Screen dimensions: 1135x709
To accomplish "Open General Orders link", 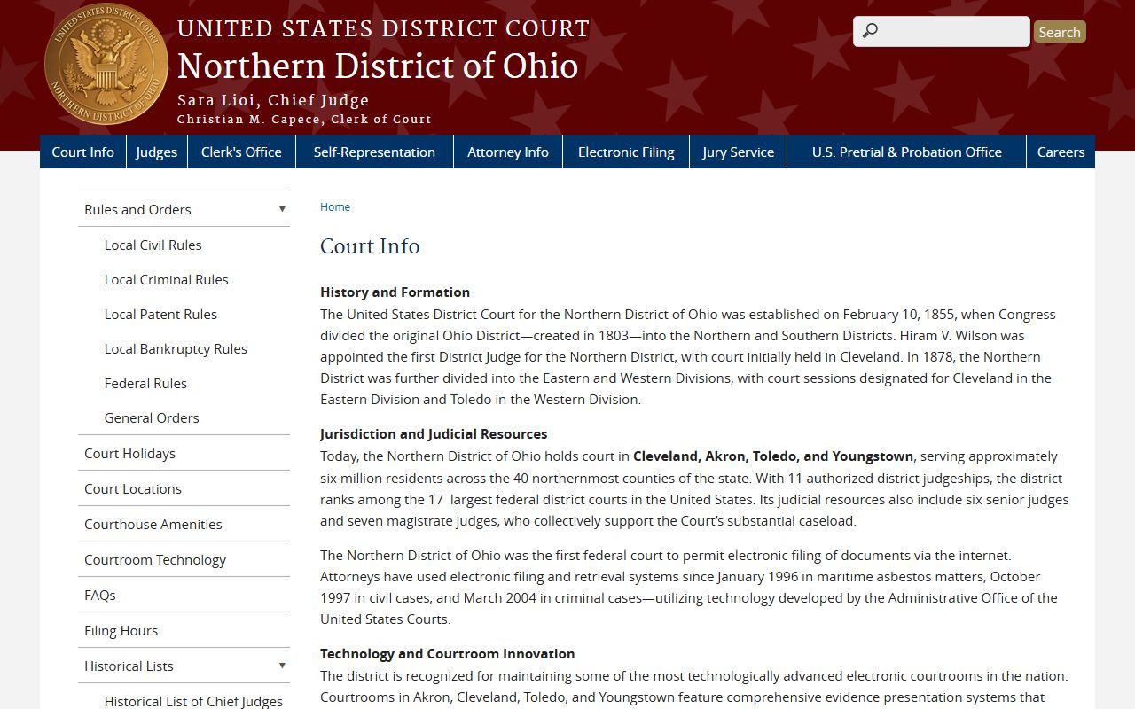I will click(152, 417).
